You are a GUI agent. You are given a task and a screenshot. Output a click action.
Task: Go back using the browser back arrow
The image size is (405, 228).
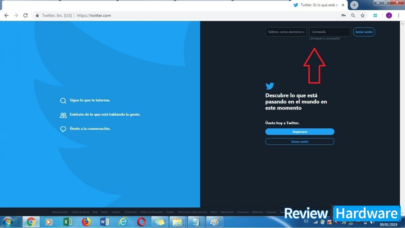click(x=6, y=15)
